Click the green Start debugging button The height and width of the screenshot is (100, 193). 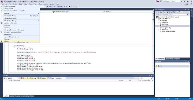pos(49,6)
